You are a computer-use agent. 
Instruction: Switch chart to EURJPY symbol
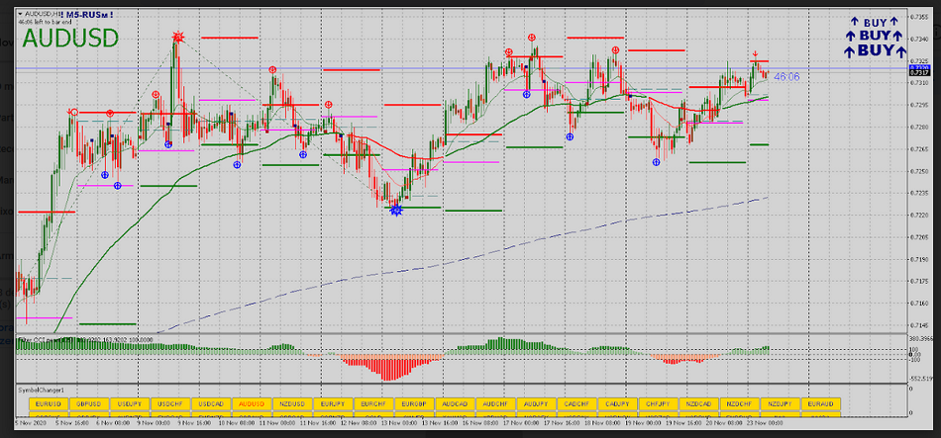[x=333, y=404]
